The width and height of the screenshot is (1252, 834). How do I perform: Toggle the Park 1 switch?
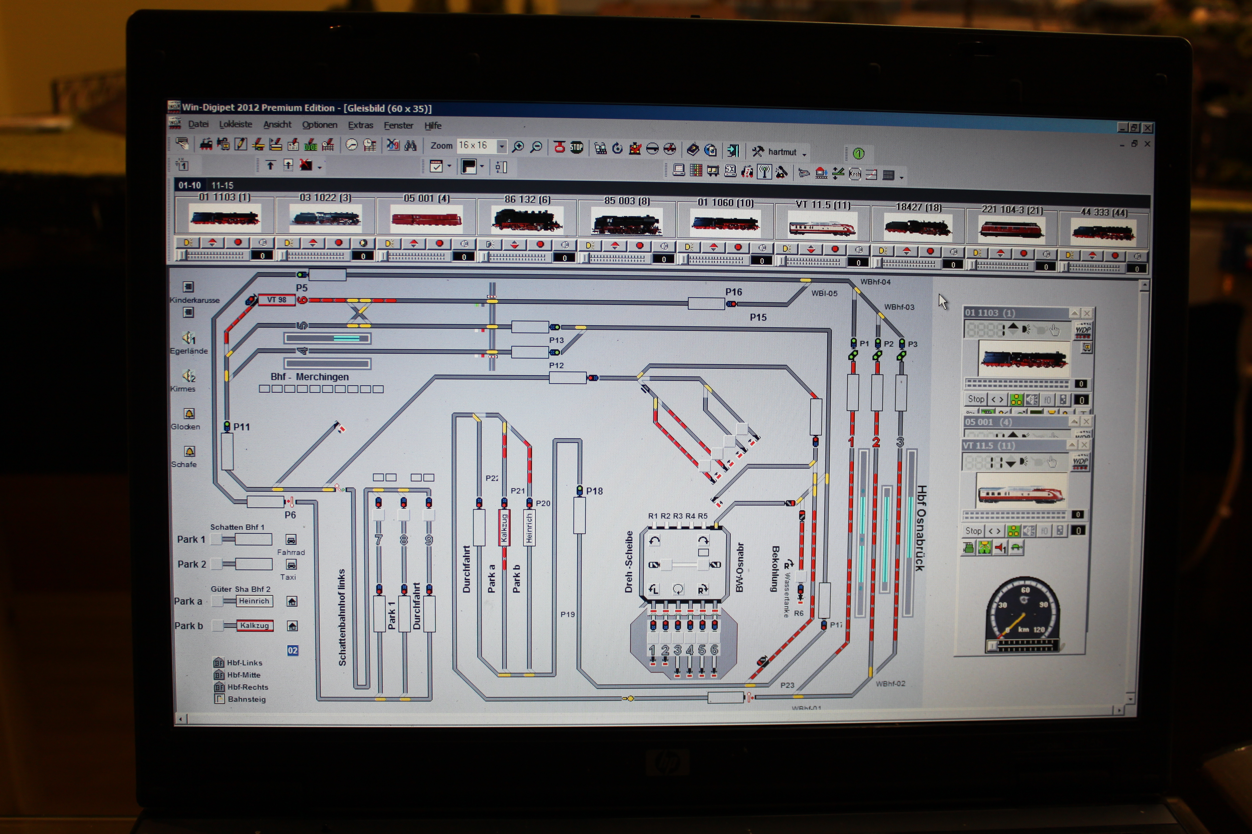217,539
